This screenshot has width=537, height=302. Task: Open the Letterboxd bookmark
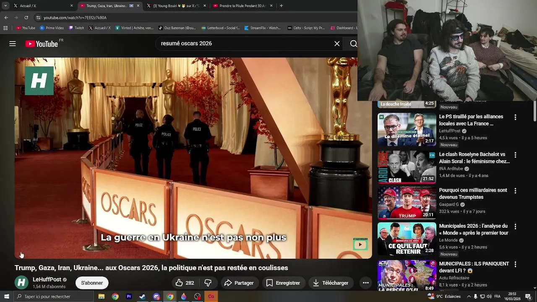click(x=221, y=28)
